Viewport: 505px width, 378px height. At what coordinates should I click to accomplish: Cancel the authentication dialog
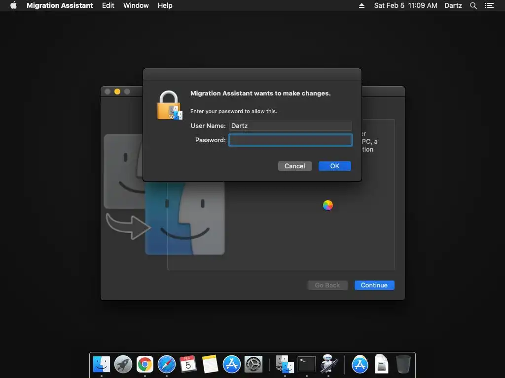click(294, 166)
